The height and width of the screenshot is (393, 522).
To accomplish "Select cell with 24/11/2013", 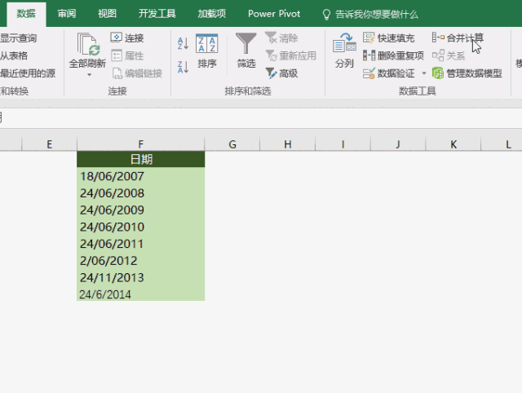I will tap(141, 277).
